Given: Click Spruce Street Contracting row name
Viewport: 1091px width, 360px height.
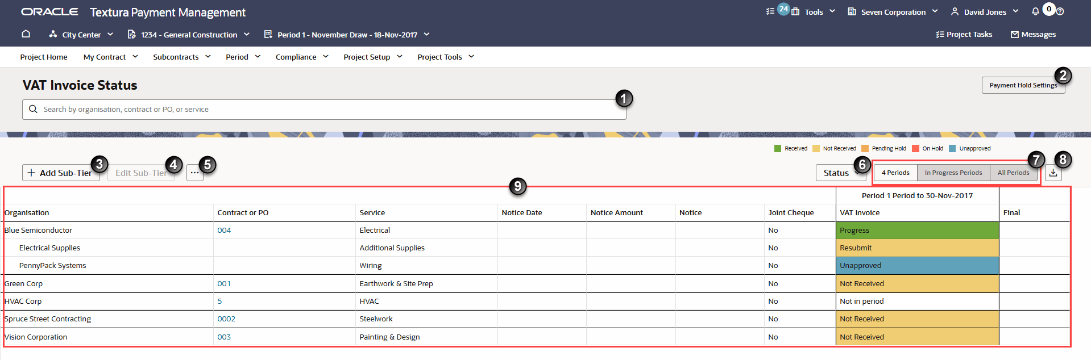Looking at the screenshot, I should click(x=48, y=319).
